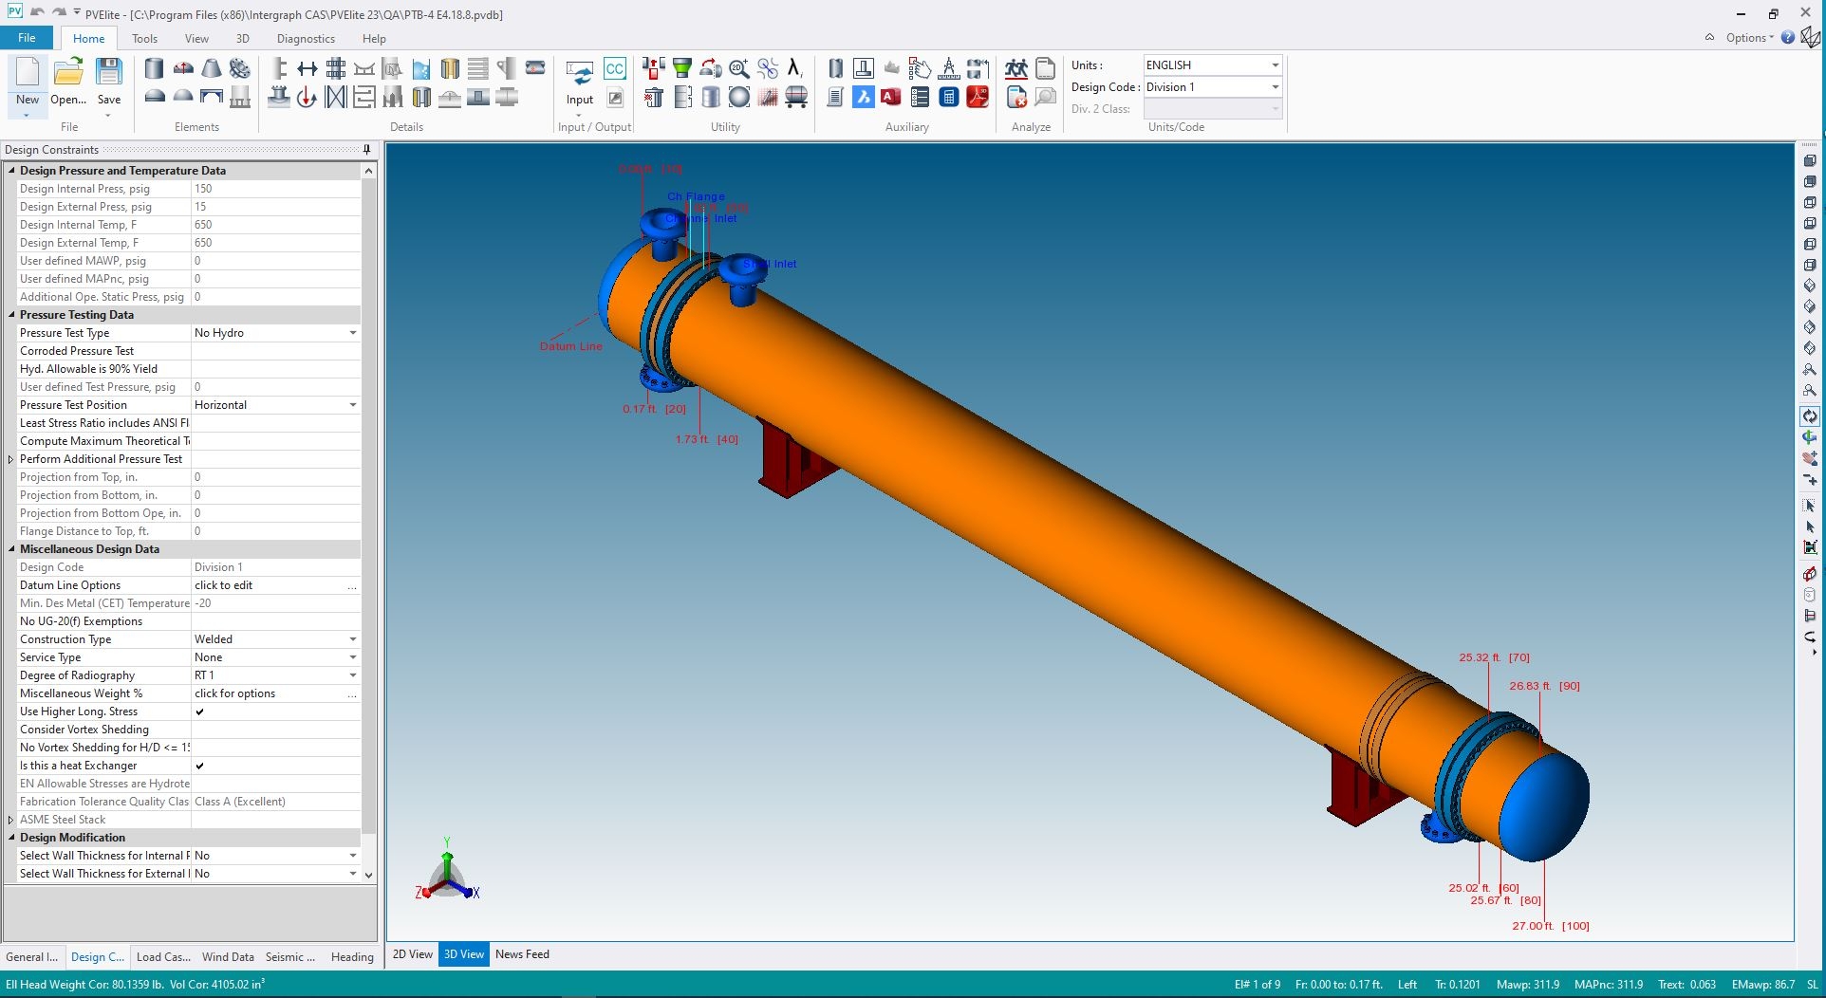This screenshot has width=1826, height=998.
Task: Toggle Hyd. Allowable is 90% Yield option
Action: point(275,369)
